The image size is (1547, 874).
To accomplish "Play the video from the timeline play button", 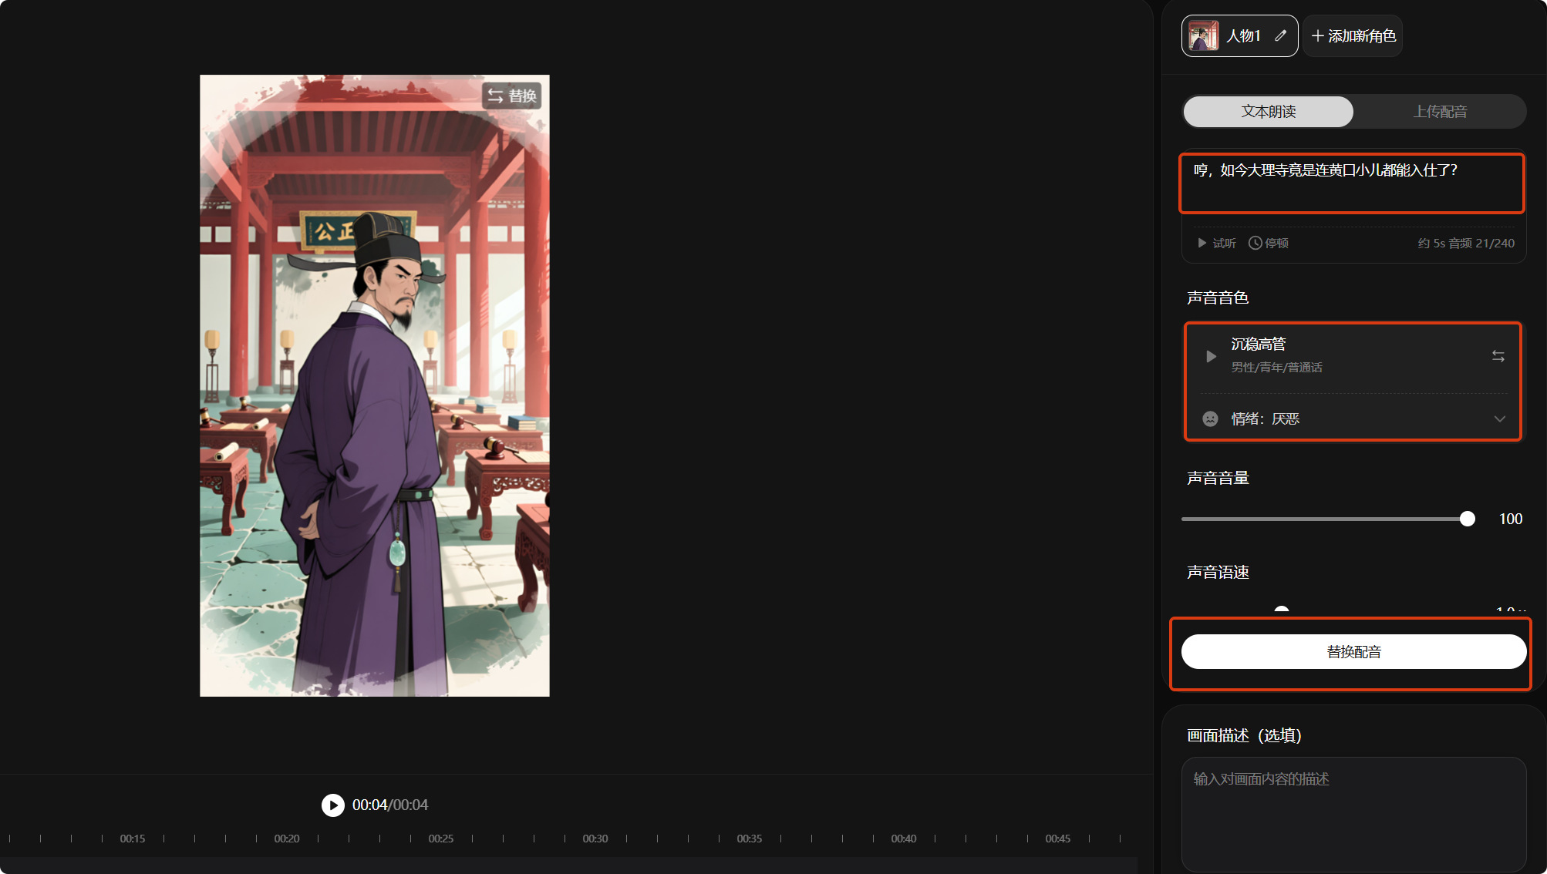I will pos(333,805).
